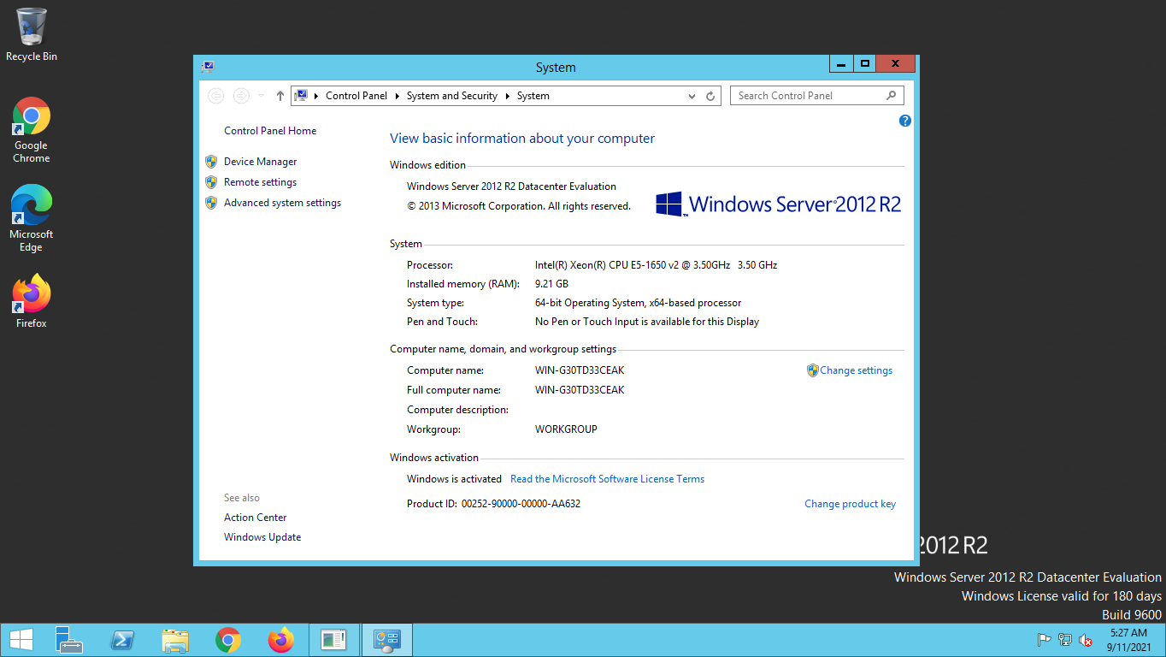
Task: Open the network tray icon
Action: click(1065, 640)
